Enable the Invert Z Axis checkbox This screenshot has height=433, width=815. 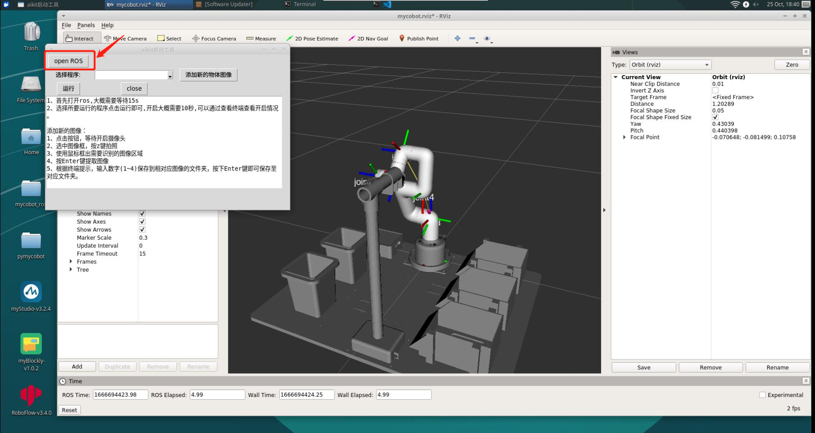tap(715, 90)
